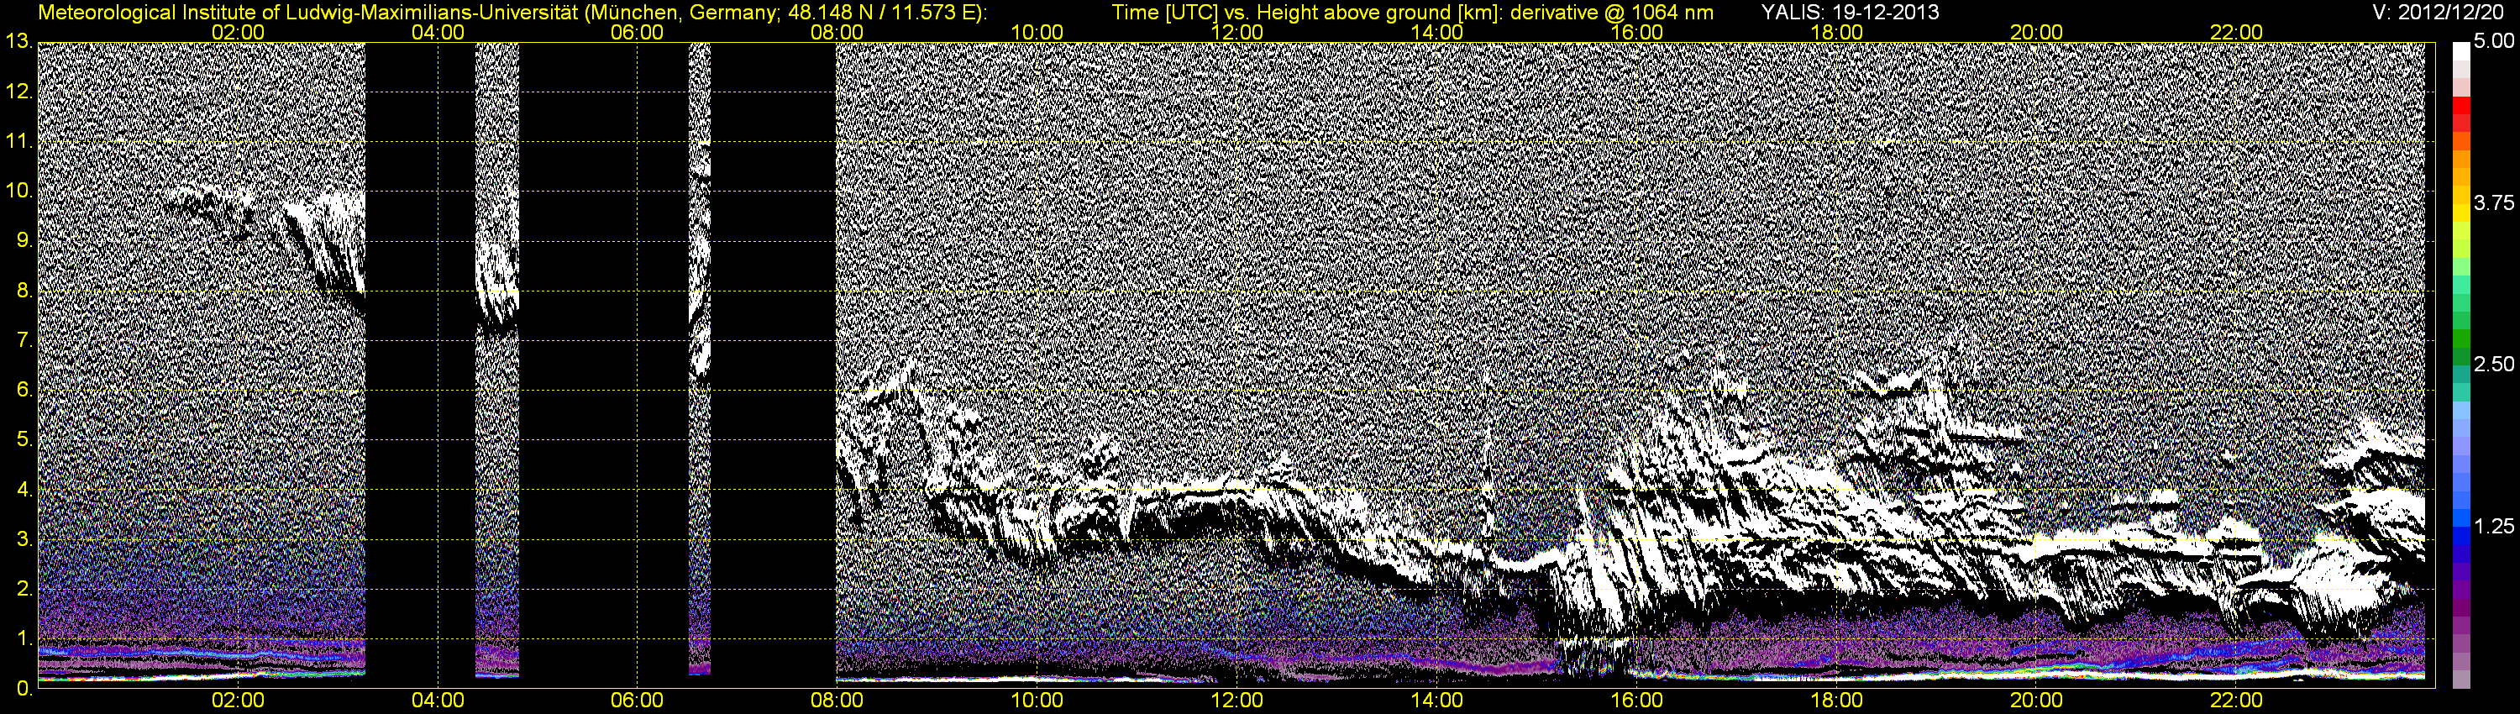
Task: Click the height axis label 12
Action: [x=18, y=92]
